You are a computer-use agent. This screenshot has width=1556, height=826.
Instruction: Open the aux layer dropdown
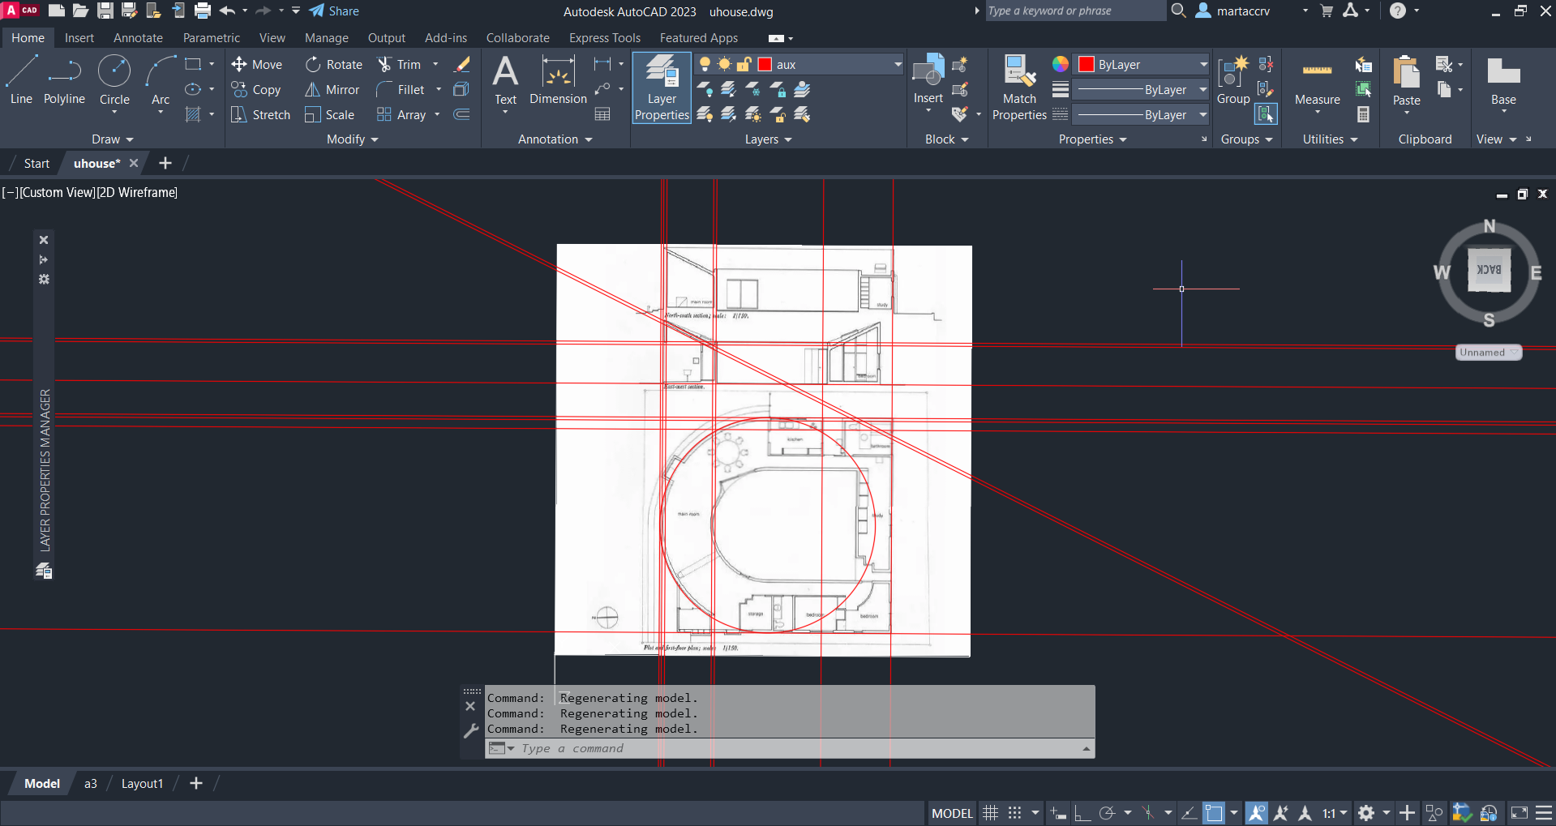pyautogui.click(x=898, y=65)
